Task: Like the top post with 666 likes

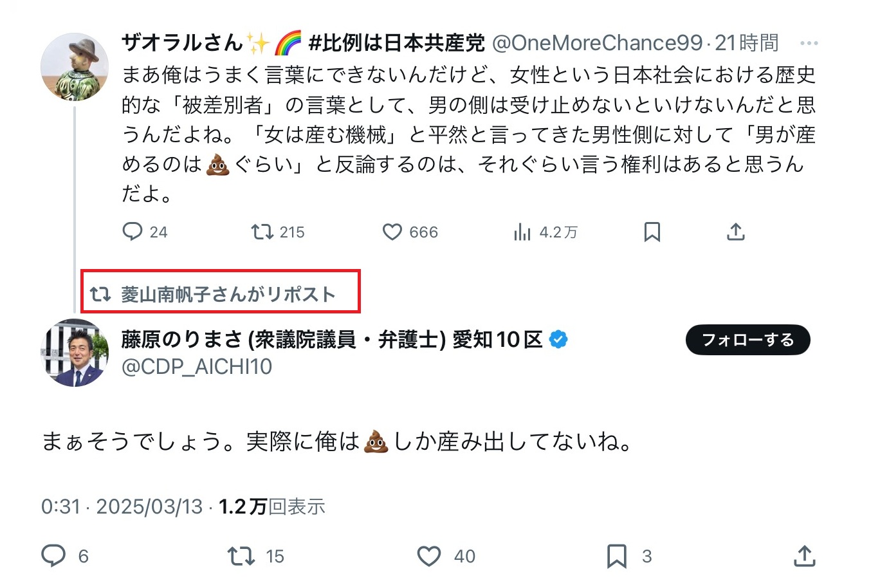Action: tap(392, 232)
